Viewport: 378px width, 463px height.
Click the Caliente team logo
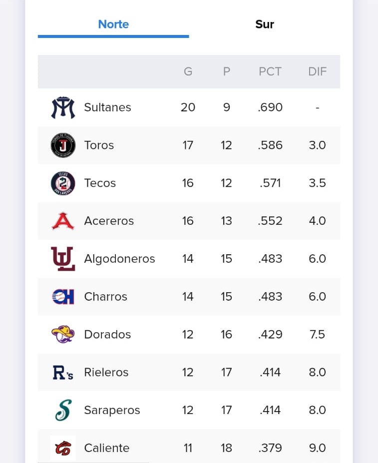coord(63,448)
